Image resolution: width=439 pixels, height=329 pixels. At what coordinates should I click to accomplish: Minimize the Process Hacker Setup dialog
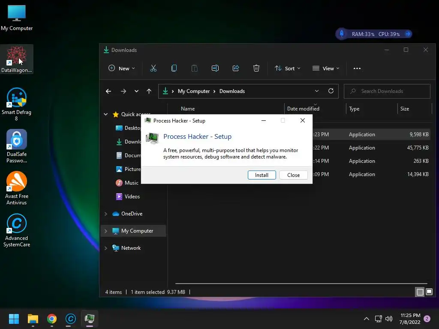point(264,120)
